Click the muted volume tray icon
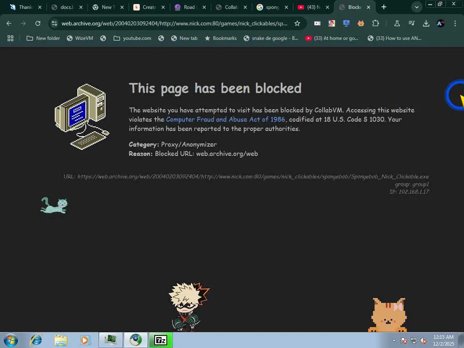 coord(423,341)
